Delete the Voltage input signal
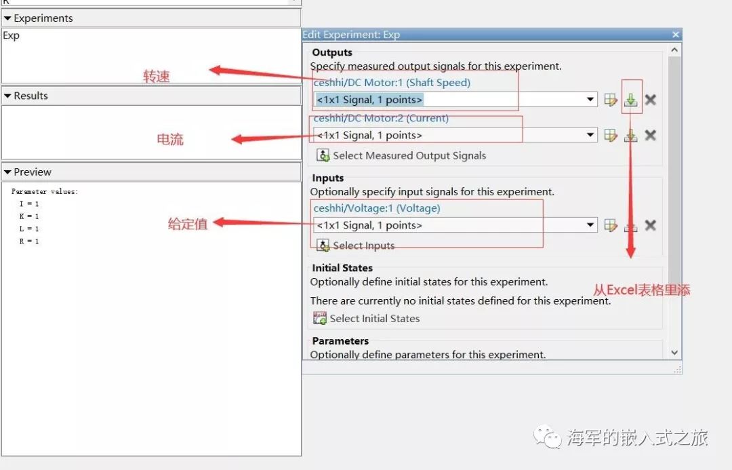 click(650, 225)
